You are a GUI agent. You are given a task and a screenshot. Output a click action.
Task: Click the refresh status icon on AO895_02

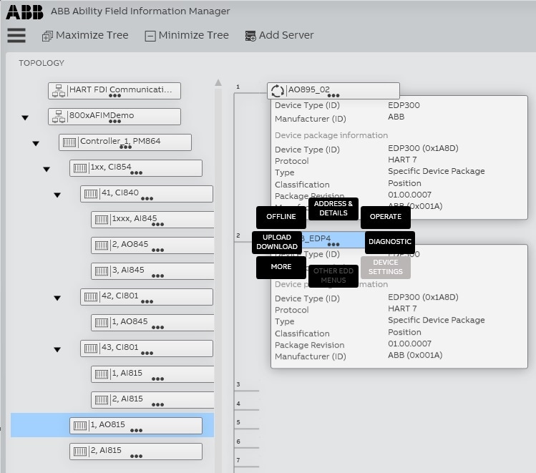[277, 91]
